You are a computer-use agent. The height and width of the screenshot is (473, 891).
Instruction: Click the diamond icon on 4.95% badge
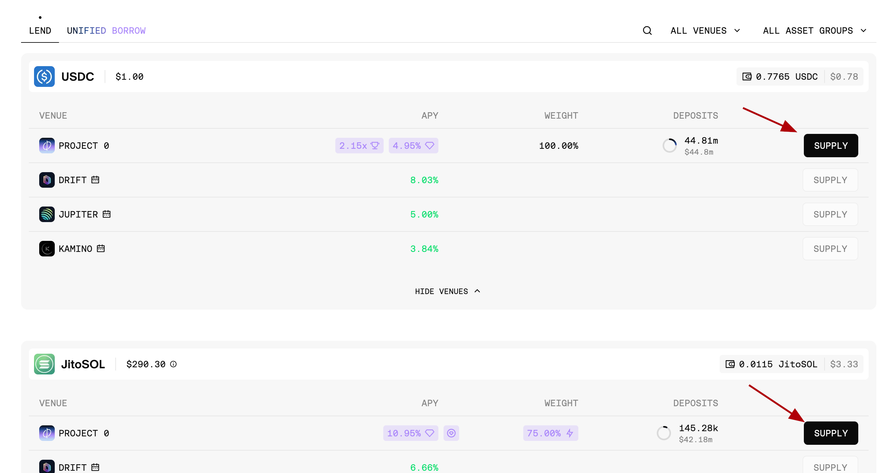[430, 146]
